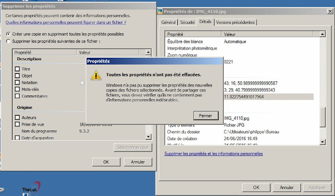The height and width of the screenshot is (196, 335).
Task: Click the link to remove properties and personal information
Action: click(x=214, y=154)
